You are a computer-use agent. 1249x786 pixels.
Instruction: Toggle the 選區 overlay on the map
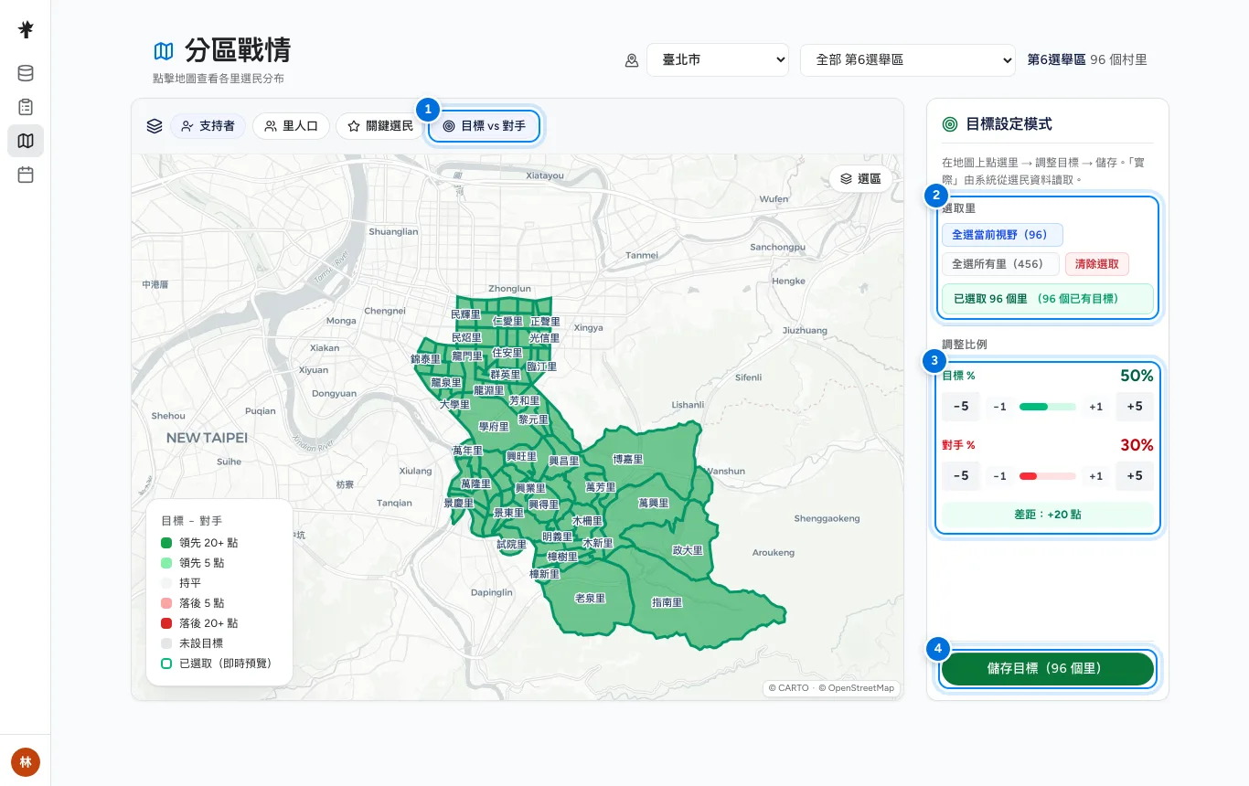click(860, 179)
